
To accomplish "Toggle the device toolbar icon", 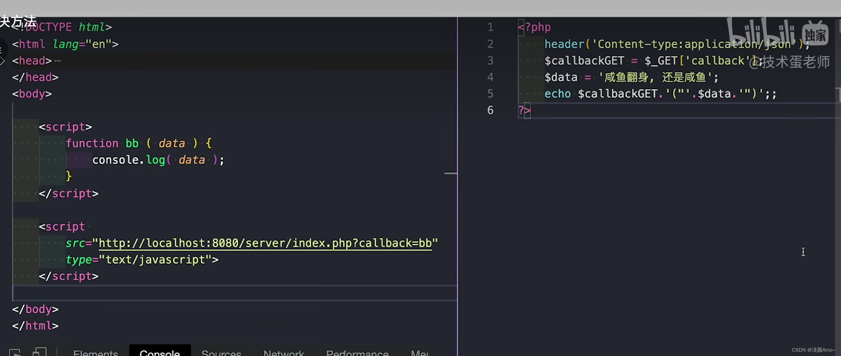I will (x=40, y=352).
